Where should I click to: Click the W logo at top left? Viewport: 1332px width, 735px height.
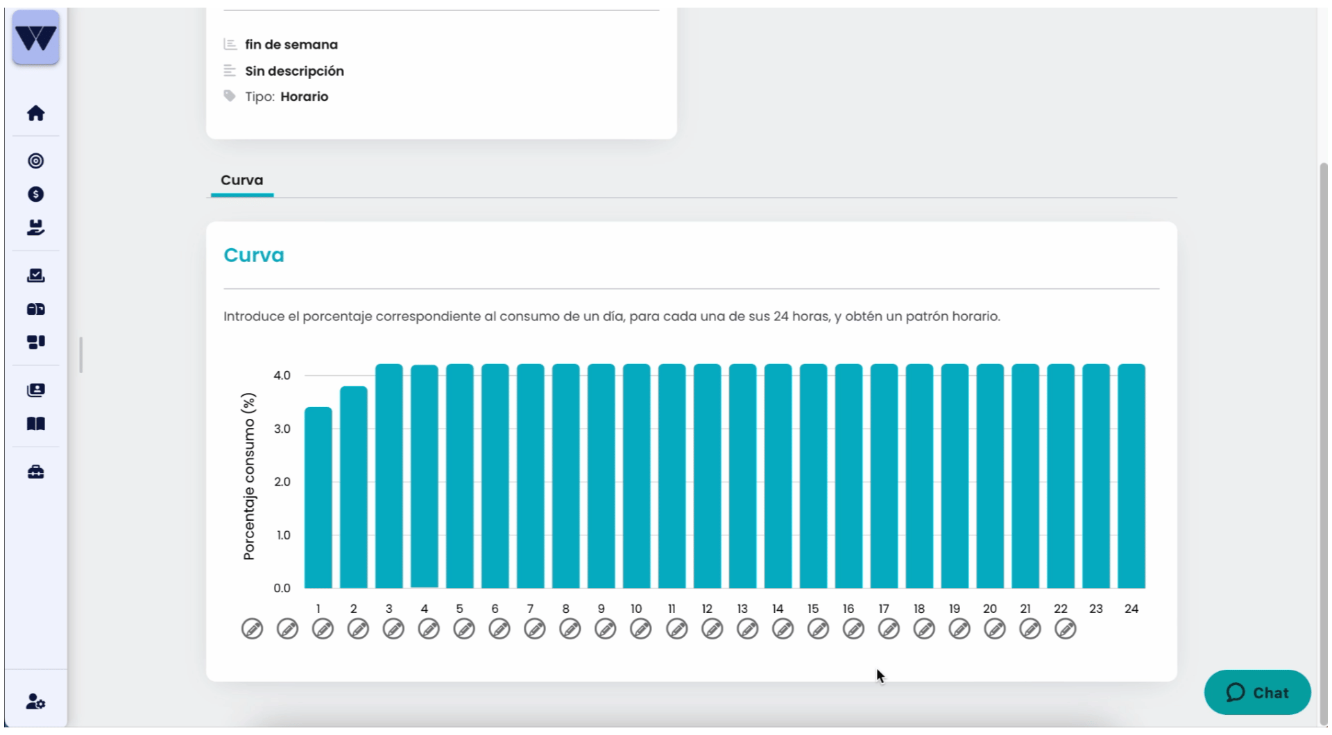coord(35,37)
